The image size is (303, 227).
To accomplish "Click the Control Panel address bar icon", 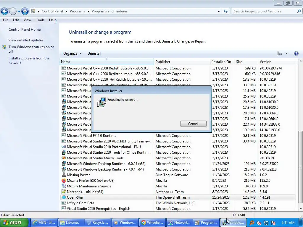I will (33, 11).
